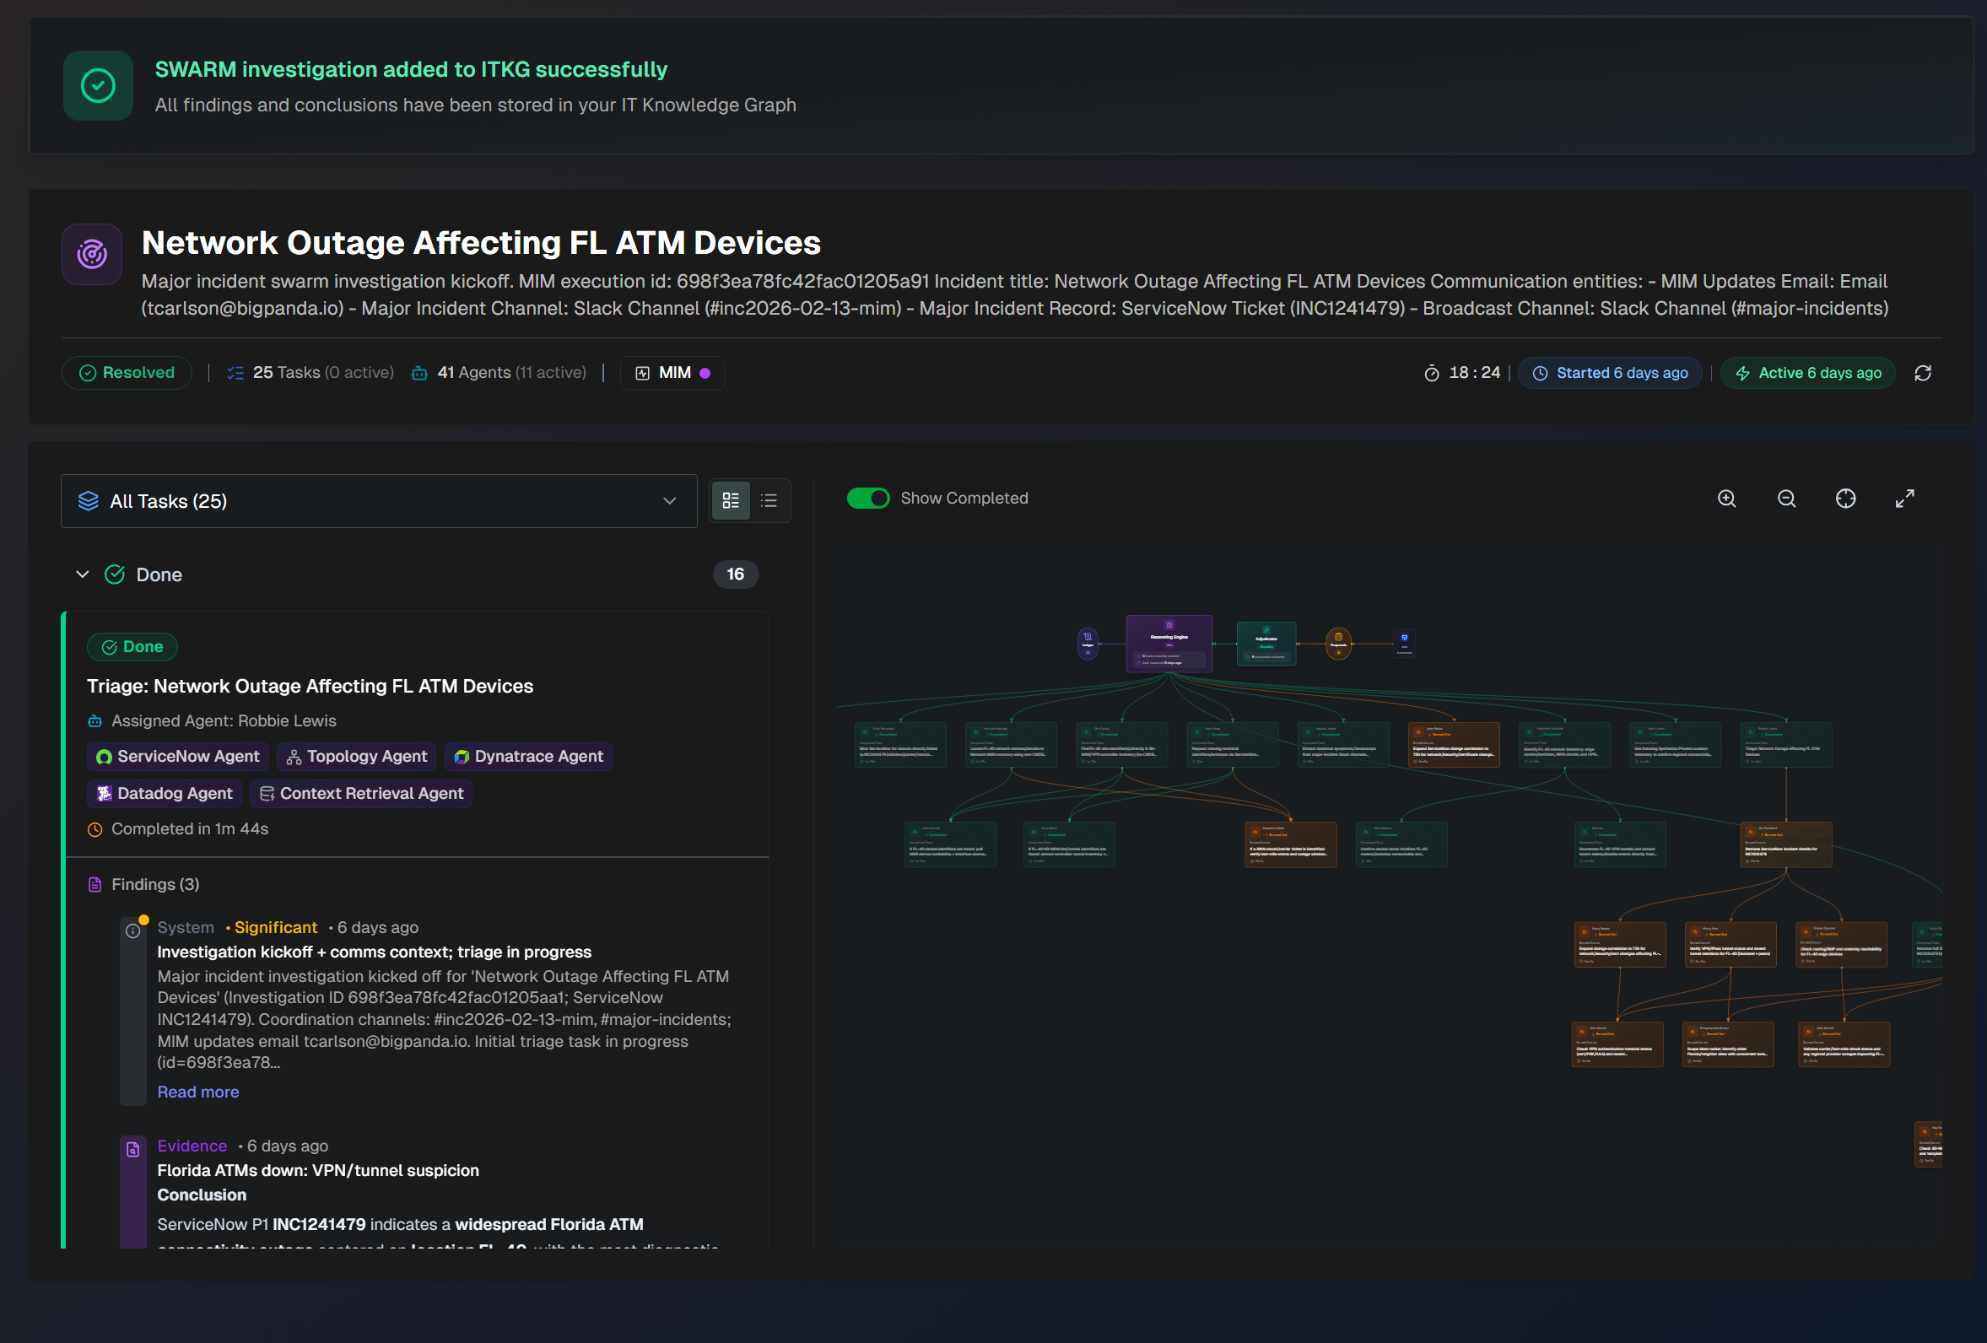Viewport: 1987px width, 1343px height.
Task: Zoom out of the task graph
Action: pyautogui.click(x=1786, y=499)
